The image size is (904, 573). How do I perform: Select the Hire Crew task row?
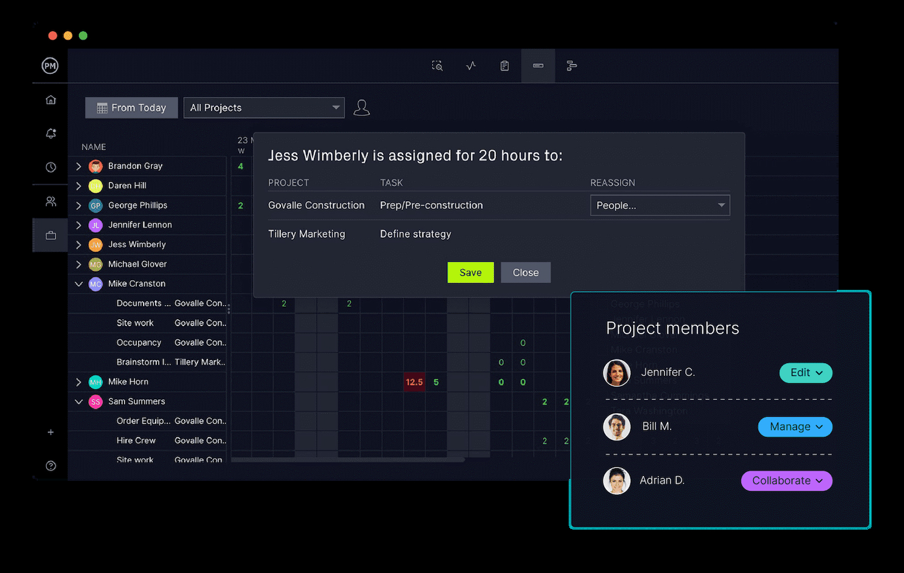(x=147, y=441)
